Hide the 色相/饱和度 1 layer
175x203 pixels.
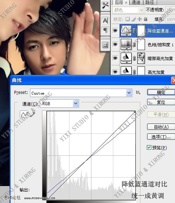tap(115, 44)
